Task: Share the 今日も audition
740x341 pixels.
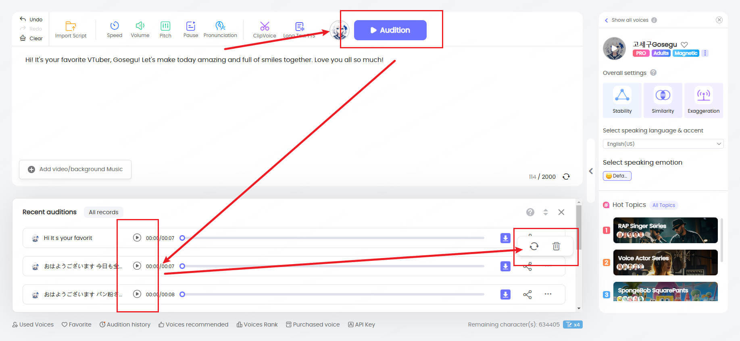Action: click(x=527, y=267)
